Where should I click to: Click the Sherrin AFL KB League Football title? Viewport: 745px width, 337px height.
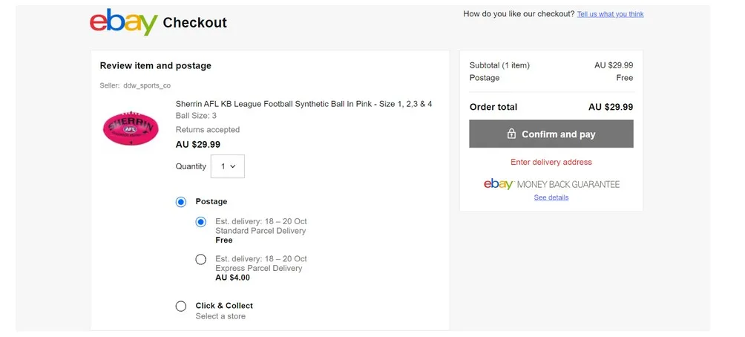303,104
